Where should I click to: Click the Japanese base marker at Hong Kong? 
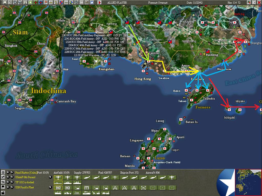[x=143, y=71]
